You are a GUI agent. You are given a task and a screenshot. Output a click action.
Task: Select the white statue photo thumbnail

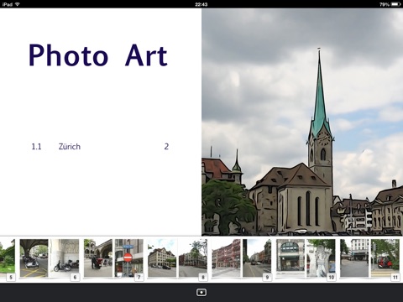point(321,258)
